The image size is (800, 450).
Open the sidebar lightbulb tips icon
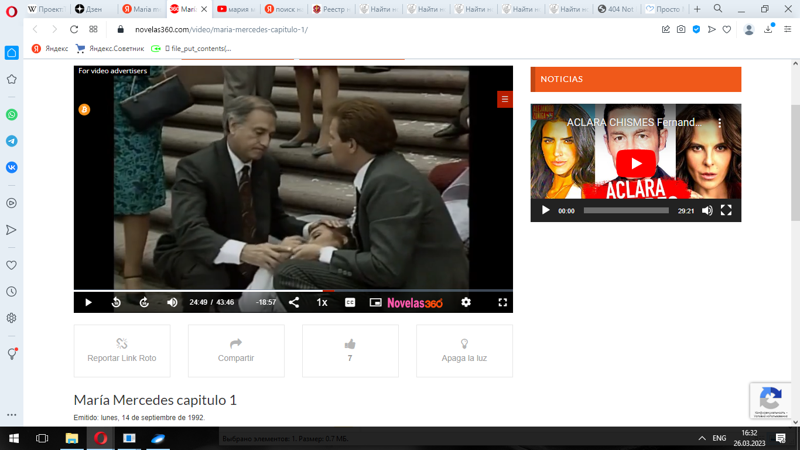tap(12, 354)
